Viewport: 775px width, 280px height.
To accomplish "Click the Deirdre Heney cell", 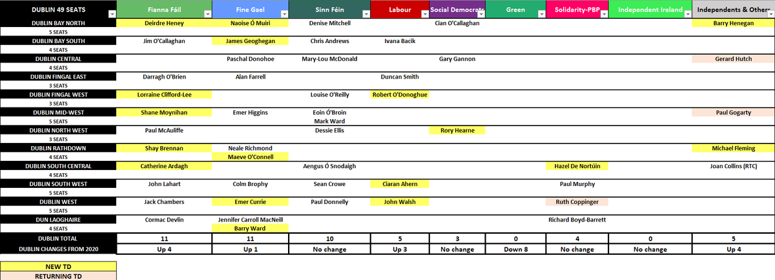I will 164,23.
